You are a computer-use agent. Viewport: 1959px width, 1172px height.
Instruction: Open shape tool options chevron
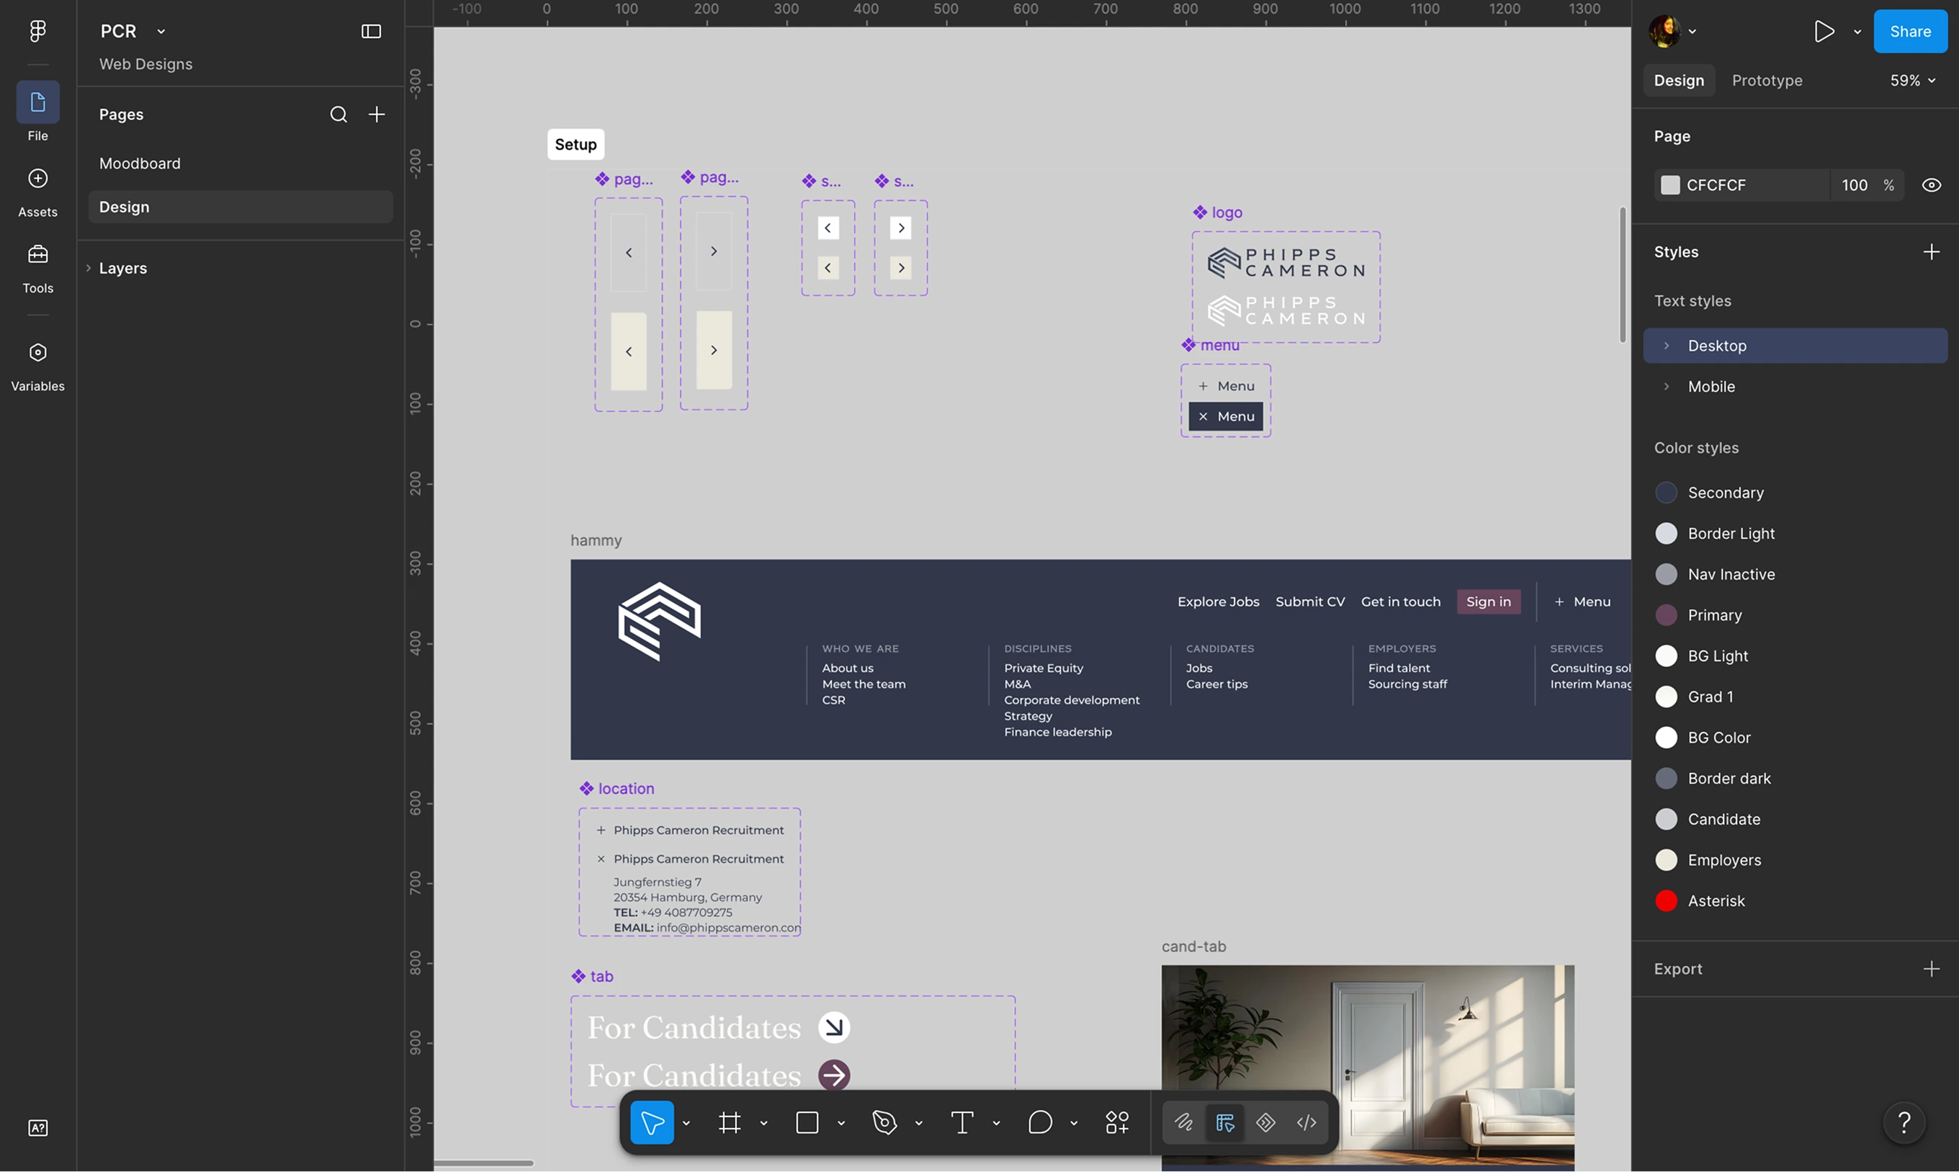(x=841, y=1123)
